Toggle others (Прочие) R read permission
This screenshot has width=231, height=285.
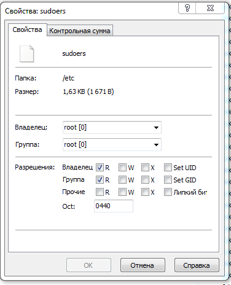pos(100,192)
